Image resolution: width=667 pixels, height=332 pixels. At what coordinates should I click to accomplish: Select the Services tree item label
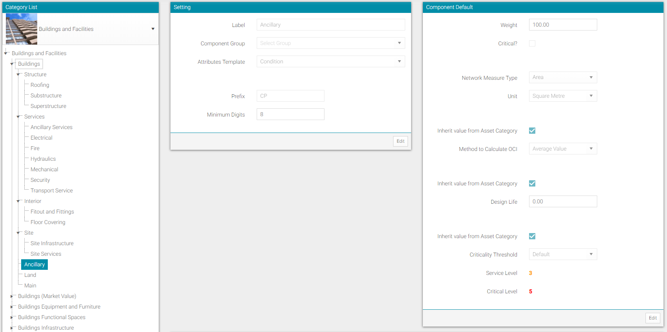click(34, 117)
